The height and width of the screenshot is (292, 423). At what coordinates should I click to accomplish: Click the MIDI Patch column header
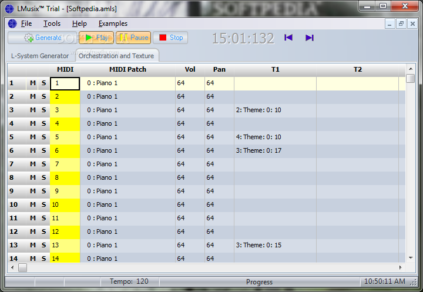pos(127,70)
